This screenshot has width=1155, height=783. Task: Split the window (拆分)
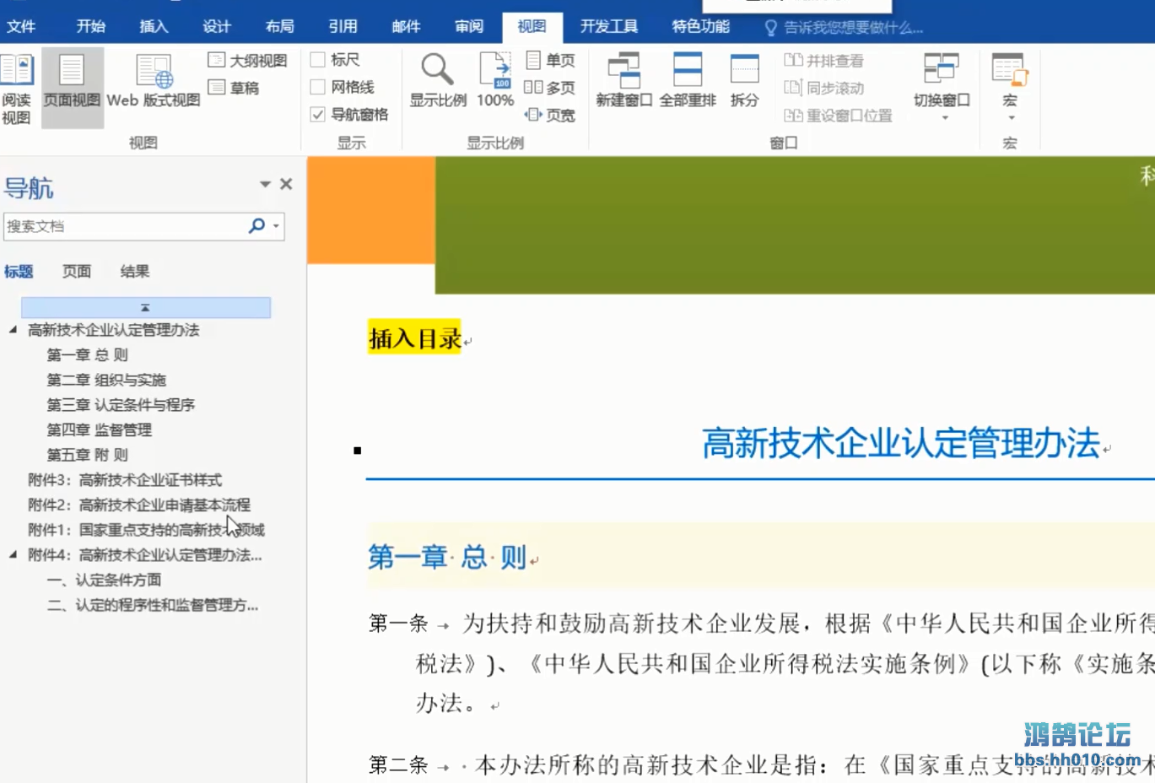[x=744, y=81]
